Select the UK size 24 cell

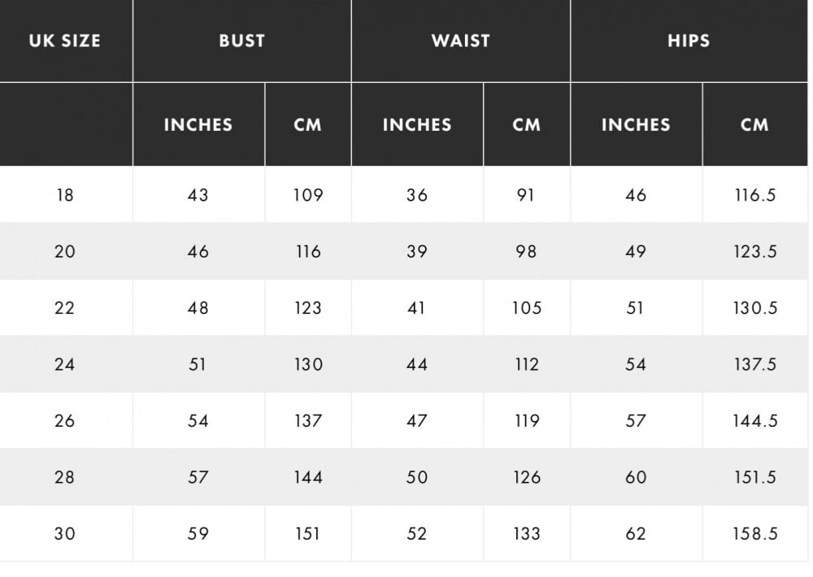[x=65, y=364]
